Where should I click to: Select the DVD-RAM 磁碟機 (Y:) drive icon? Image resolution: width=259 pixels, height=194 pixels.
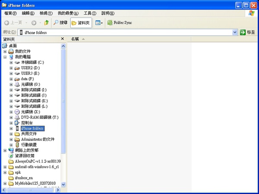(17, 117)
